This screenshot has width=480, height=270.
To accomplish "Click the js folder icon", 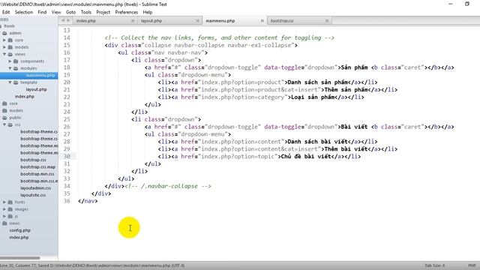I will click(10, 216).
